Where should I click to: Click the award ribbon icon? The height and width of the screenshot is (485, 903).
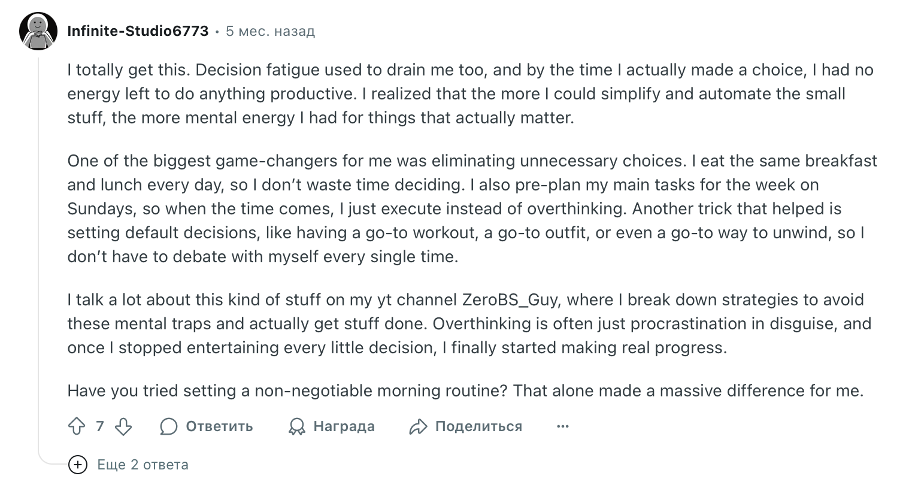pos(296,426)
